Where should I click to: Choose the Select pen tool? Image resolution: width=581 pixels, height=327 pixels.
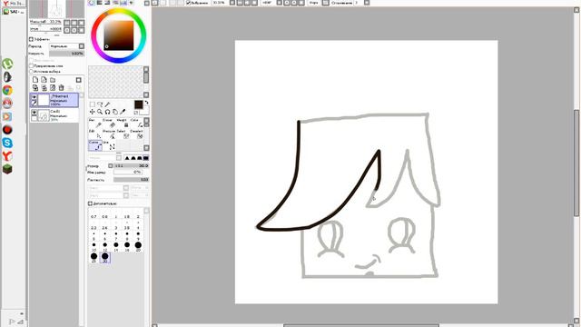tap(123, 134)
